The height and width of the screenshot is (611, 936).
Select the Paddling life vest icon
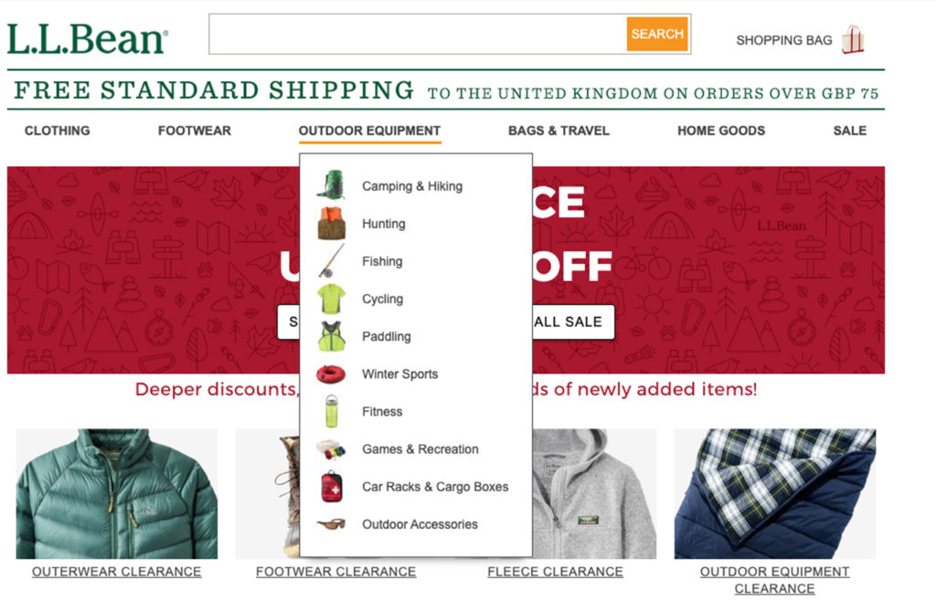pyautogui.click(x=330, y=336)
